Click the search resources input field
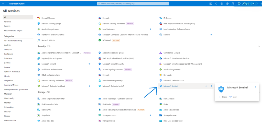Viewport: 262px width, 124px height. (133, 4)
